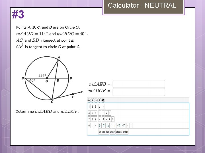Click the tan function button

pos(107,132)
